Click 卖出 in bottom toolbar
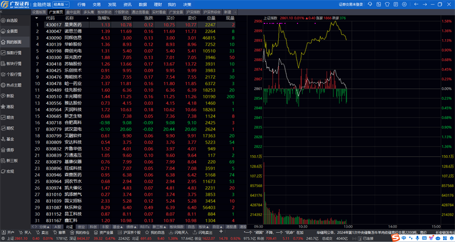This screenshot has width=455, height=242. pyautogui.click(x=42, y=232)
